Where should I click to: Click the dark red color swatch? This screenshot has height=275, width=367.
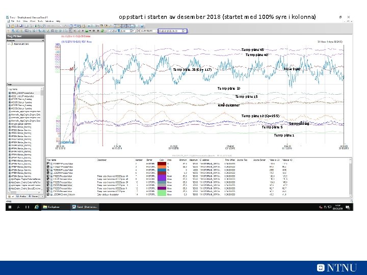tap(162, 163)
